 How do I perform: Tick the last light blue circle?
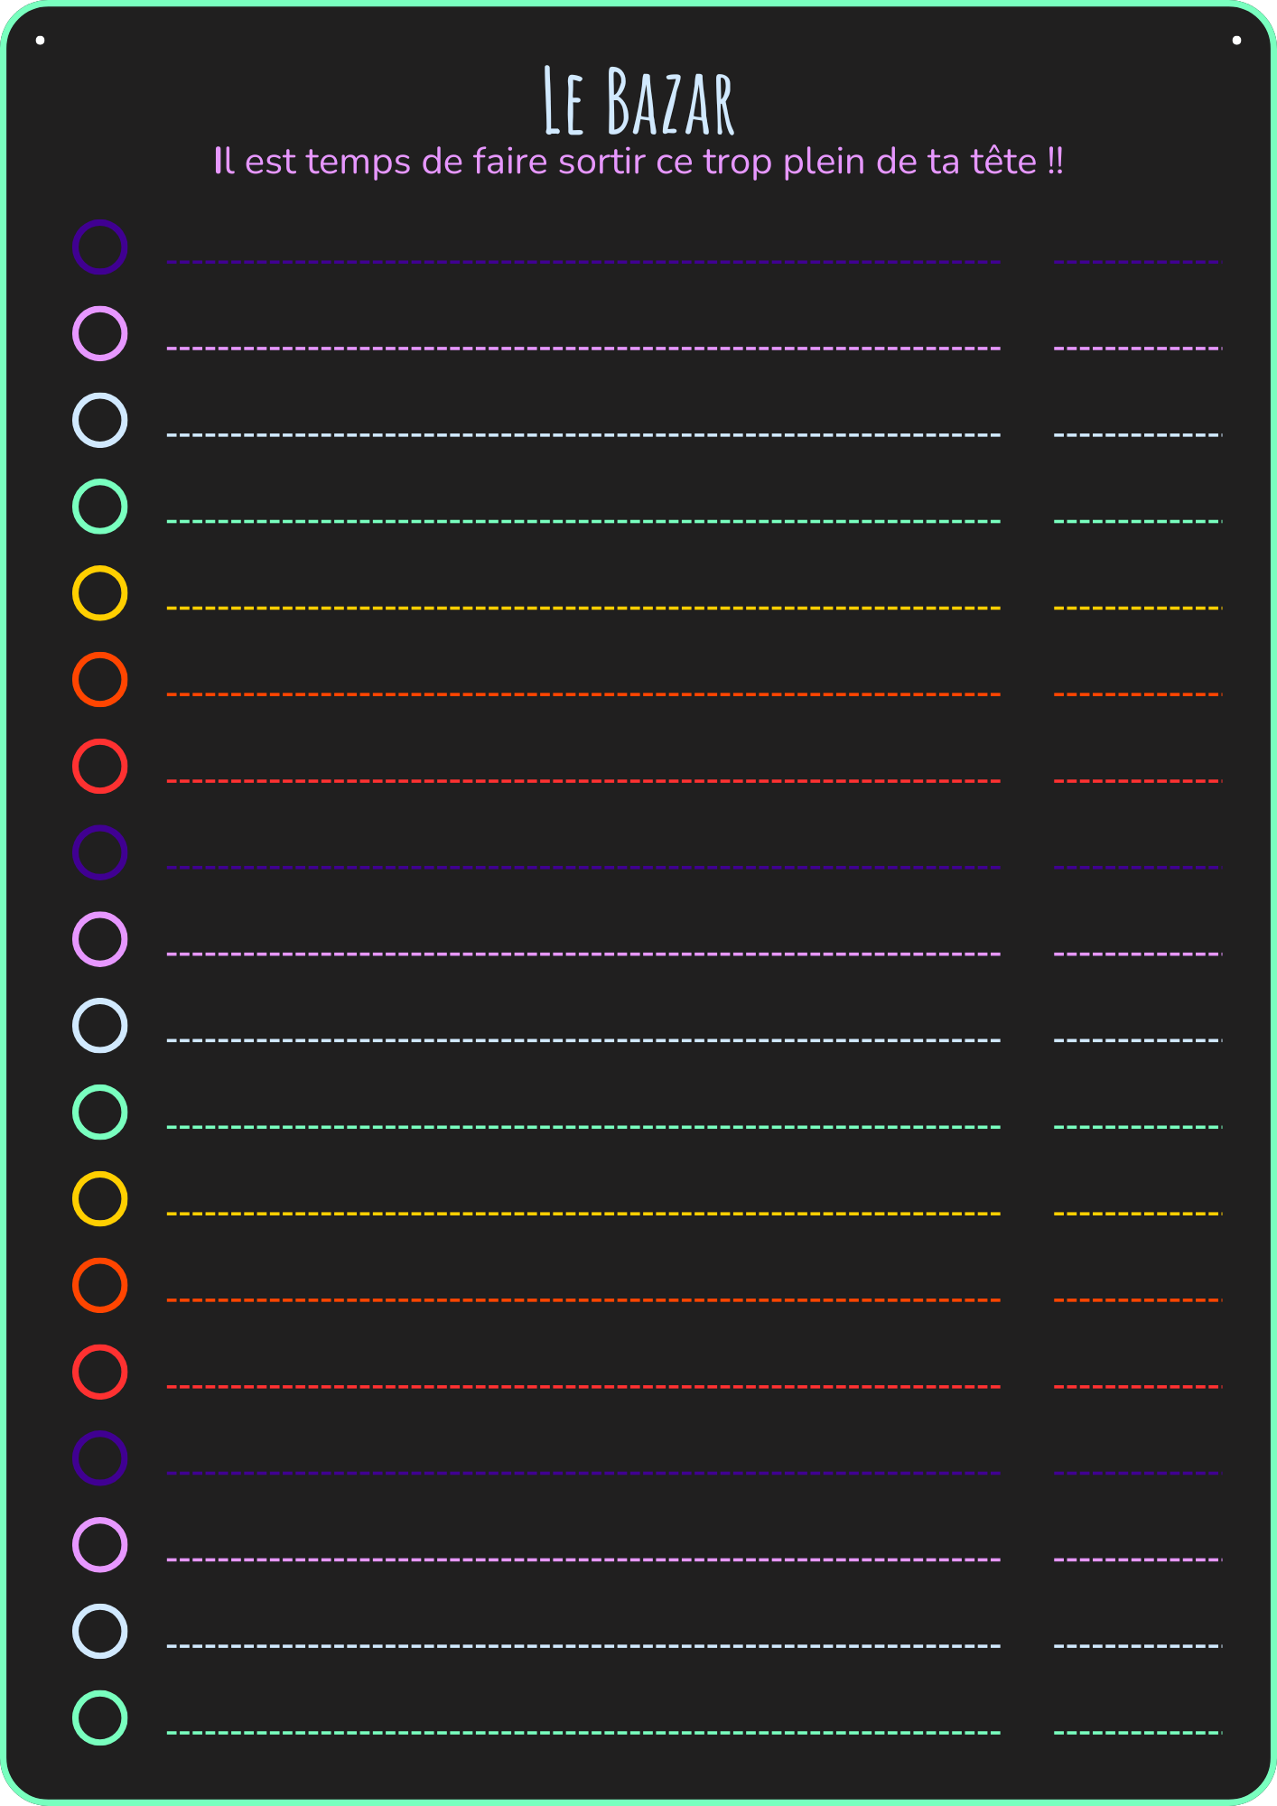pyautogui.click(x=99, y=1631)
